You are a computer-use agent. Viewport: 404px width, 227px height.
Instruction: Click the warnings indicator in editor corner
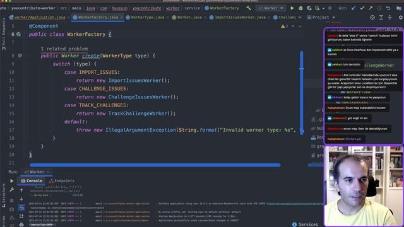(285, 26)
